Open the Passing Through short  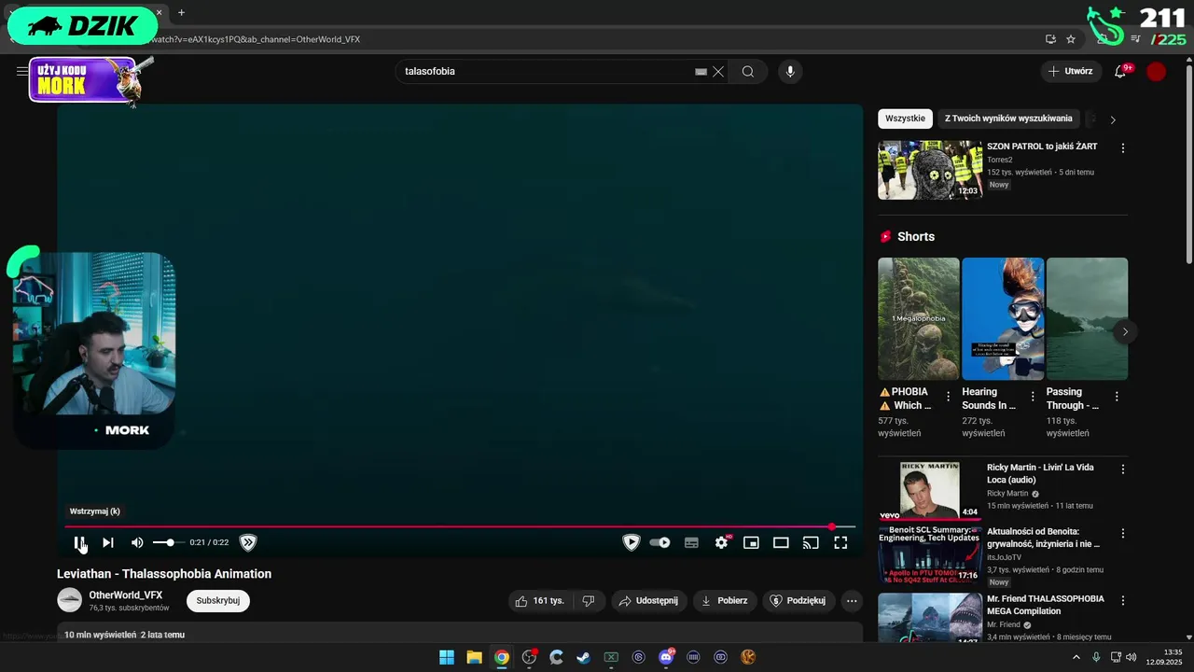(x=1087, y=319)
